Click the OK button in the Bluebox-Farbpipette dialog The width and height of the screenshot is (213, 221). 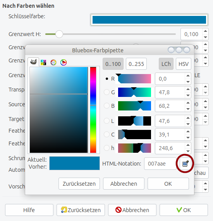(x=168, y=183)
